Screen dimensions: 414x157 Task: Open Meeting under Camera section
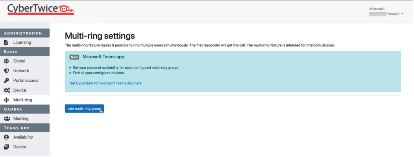pos(25,119)
